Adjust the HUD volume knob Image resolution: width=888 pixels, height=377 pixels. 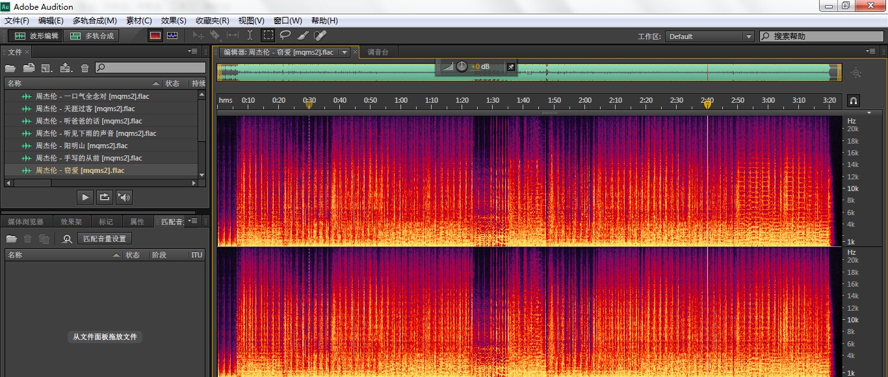tap(462, 66)
